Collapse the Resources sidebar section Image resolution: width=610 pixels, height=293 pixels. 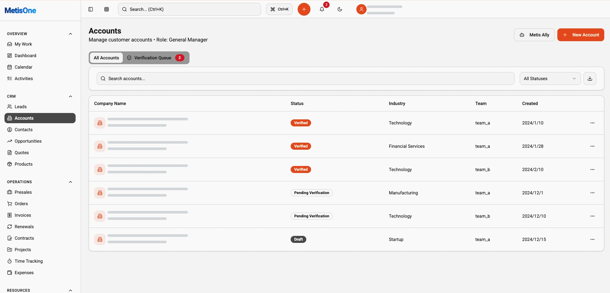pyautogui.click(x=71, y=290)
